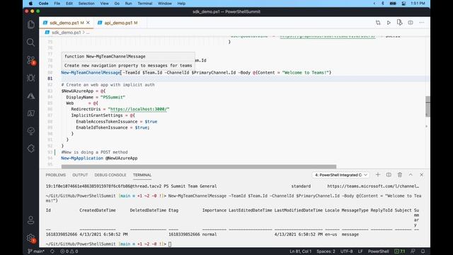
Task: Synchronize changes icon in status bar
Action: pyautogui.click(x=52, y=251)
